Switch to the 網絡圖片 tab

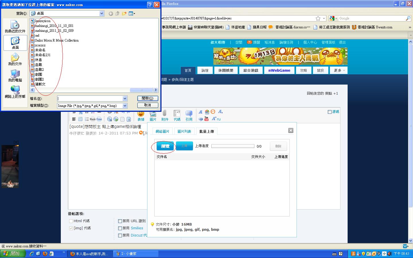pos(162,131)
